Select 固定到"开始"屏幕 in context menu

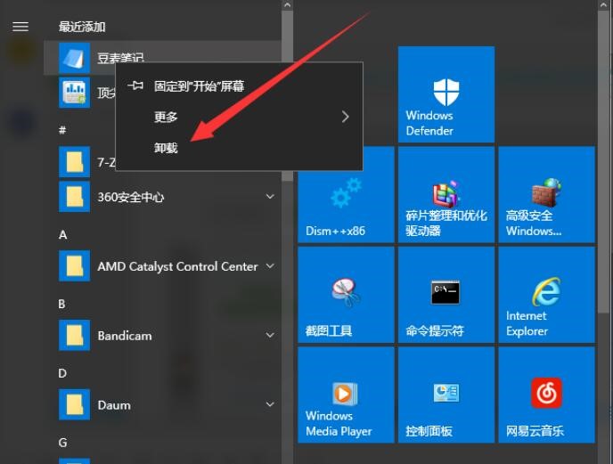coord(240,86)
